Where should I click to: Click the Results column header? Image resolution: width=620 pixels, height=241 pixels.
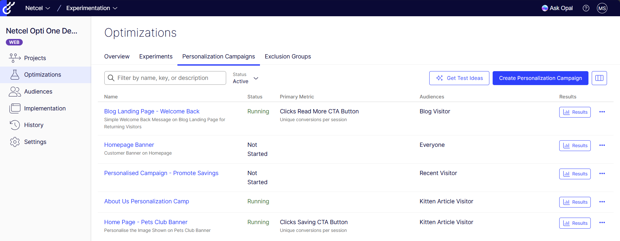[x=568, y=97]
